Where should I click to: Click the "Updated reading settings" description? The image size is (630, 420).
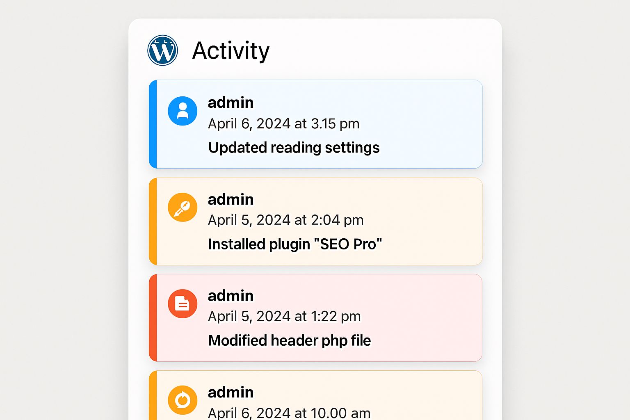[294, 148]
